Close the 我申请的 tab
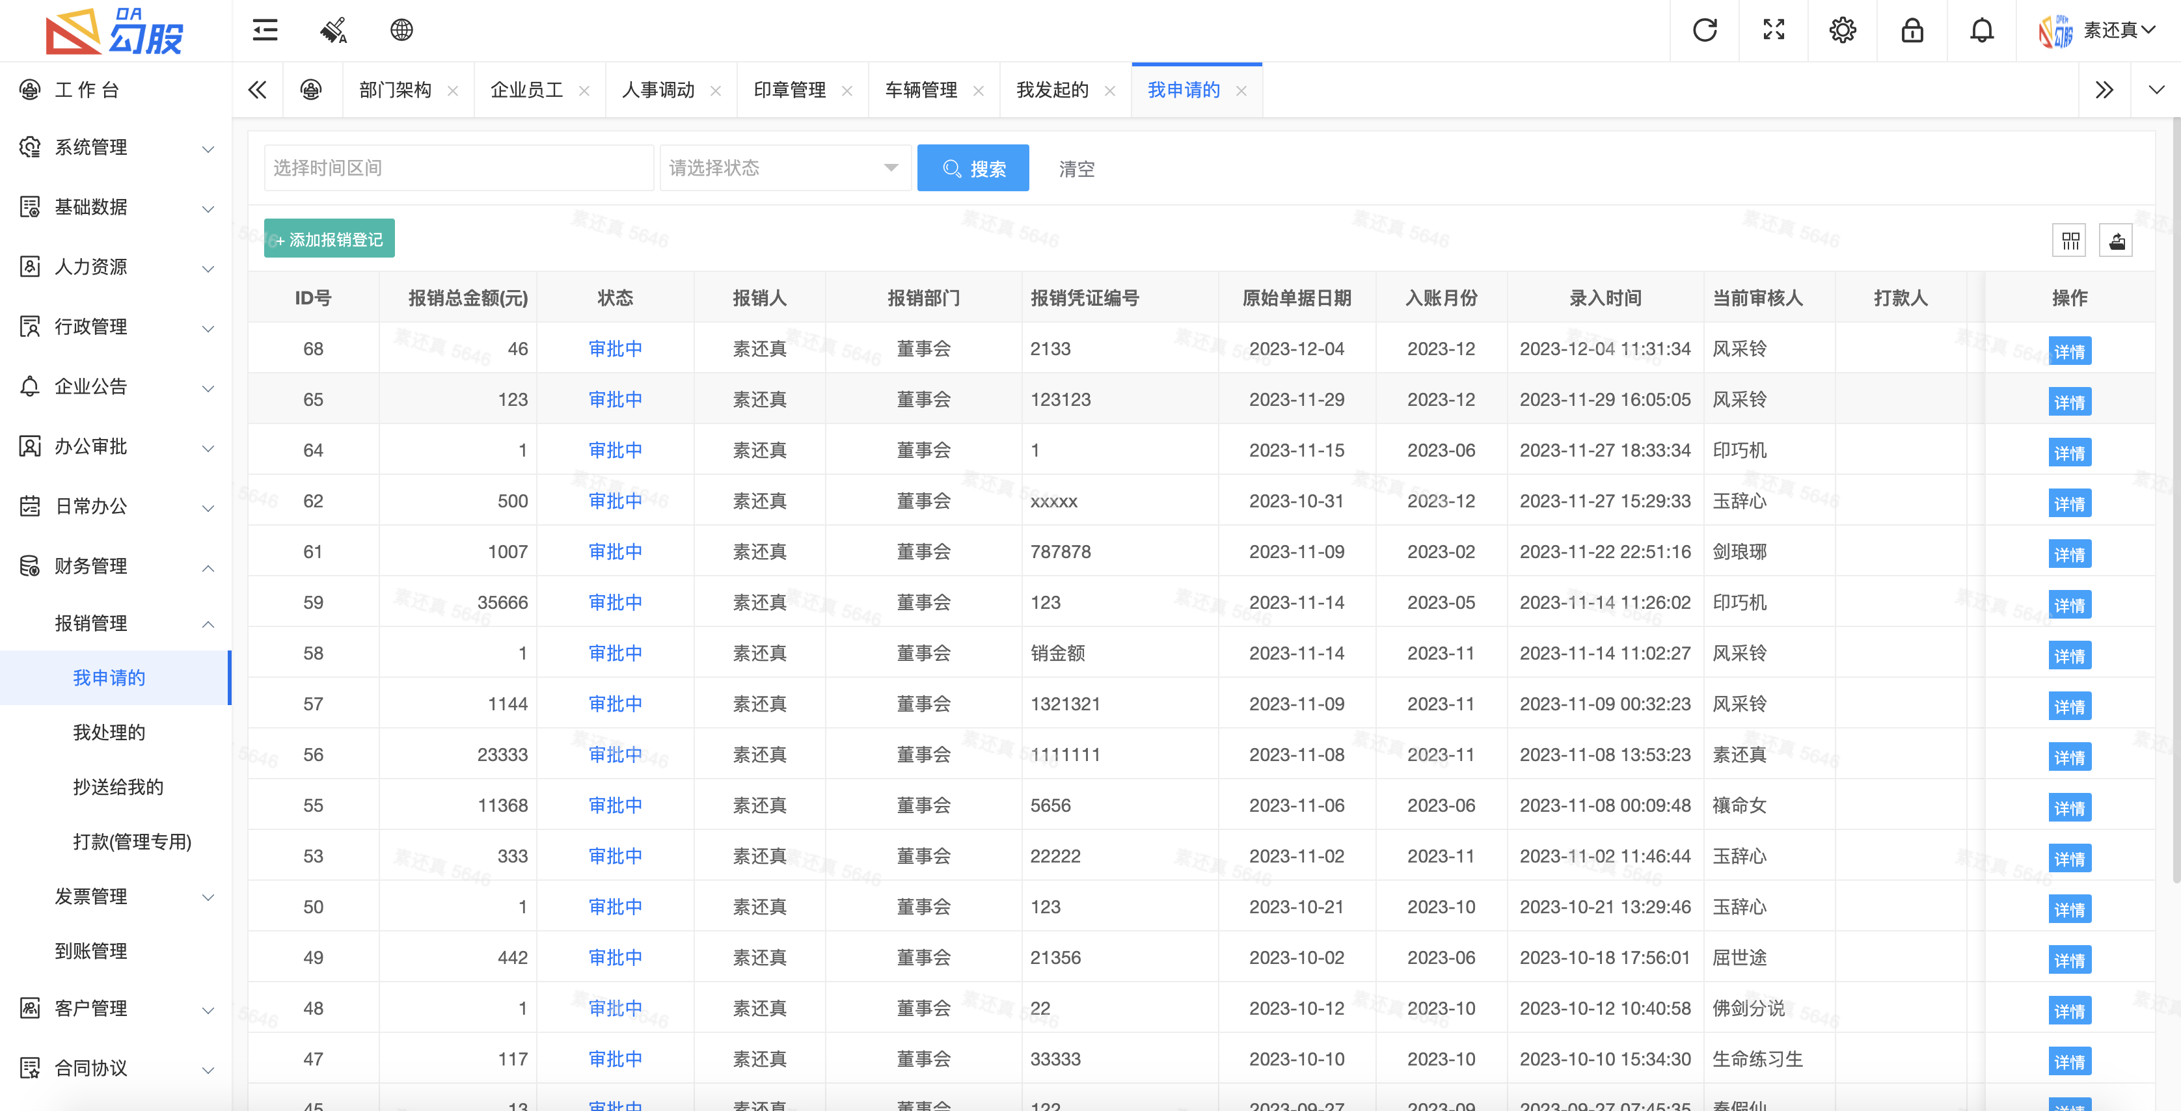This screenshot has height=1111, width=2181. click(1241, 90)
